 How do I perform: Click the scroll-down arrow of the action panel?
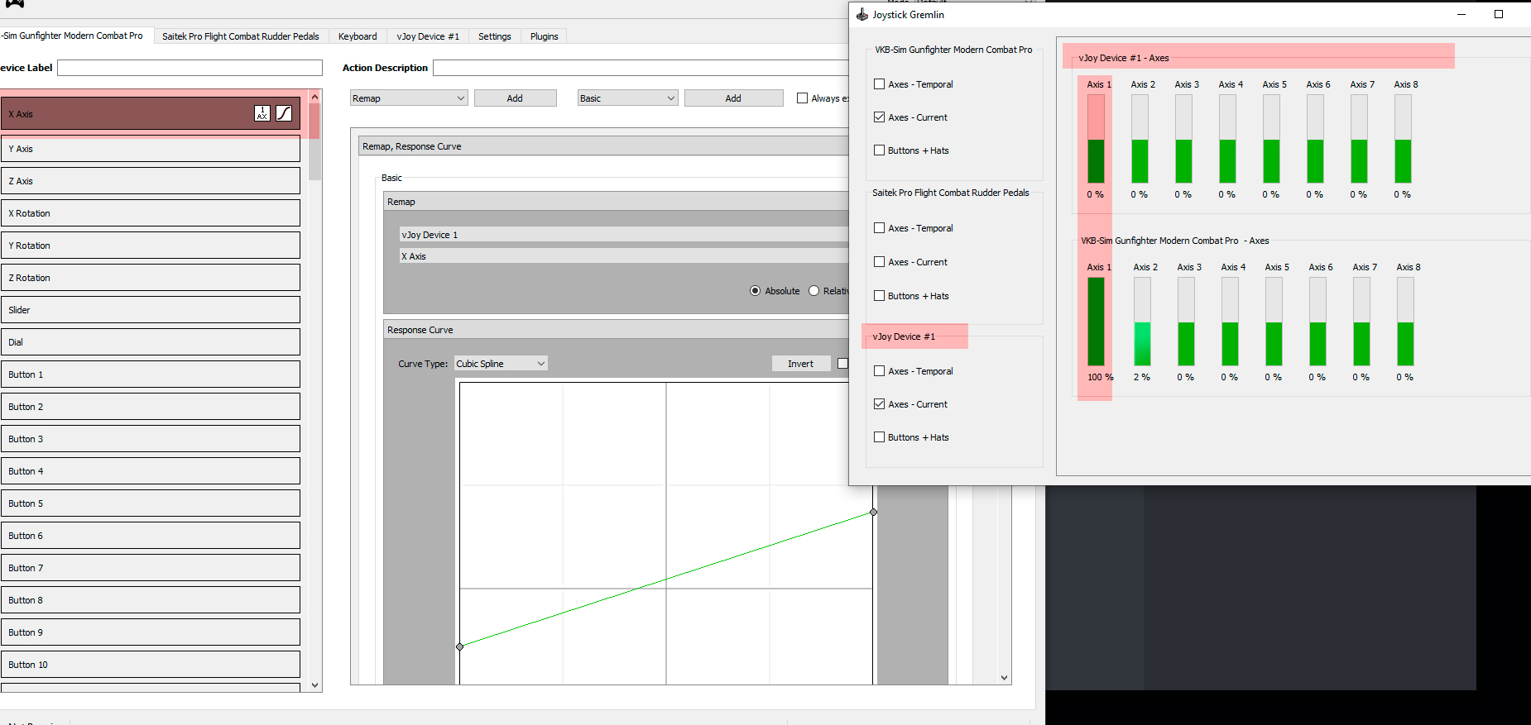(x=1004, y=677)
